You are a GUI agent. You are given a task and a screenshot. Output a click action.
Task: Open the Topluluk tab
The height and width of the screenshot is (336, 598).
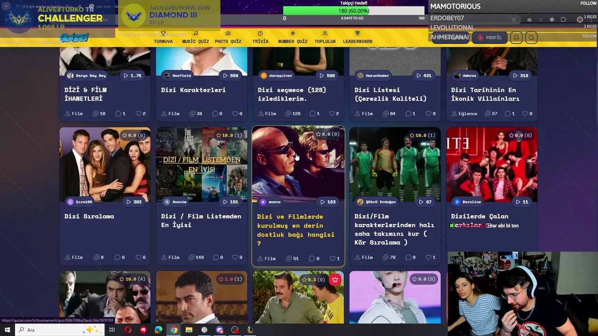(325, 37)
